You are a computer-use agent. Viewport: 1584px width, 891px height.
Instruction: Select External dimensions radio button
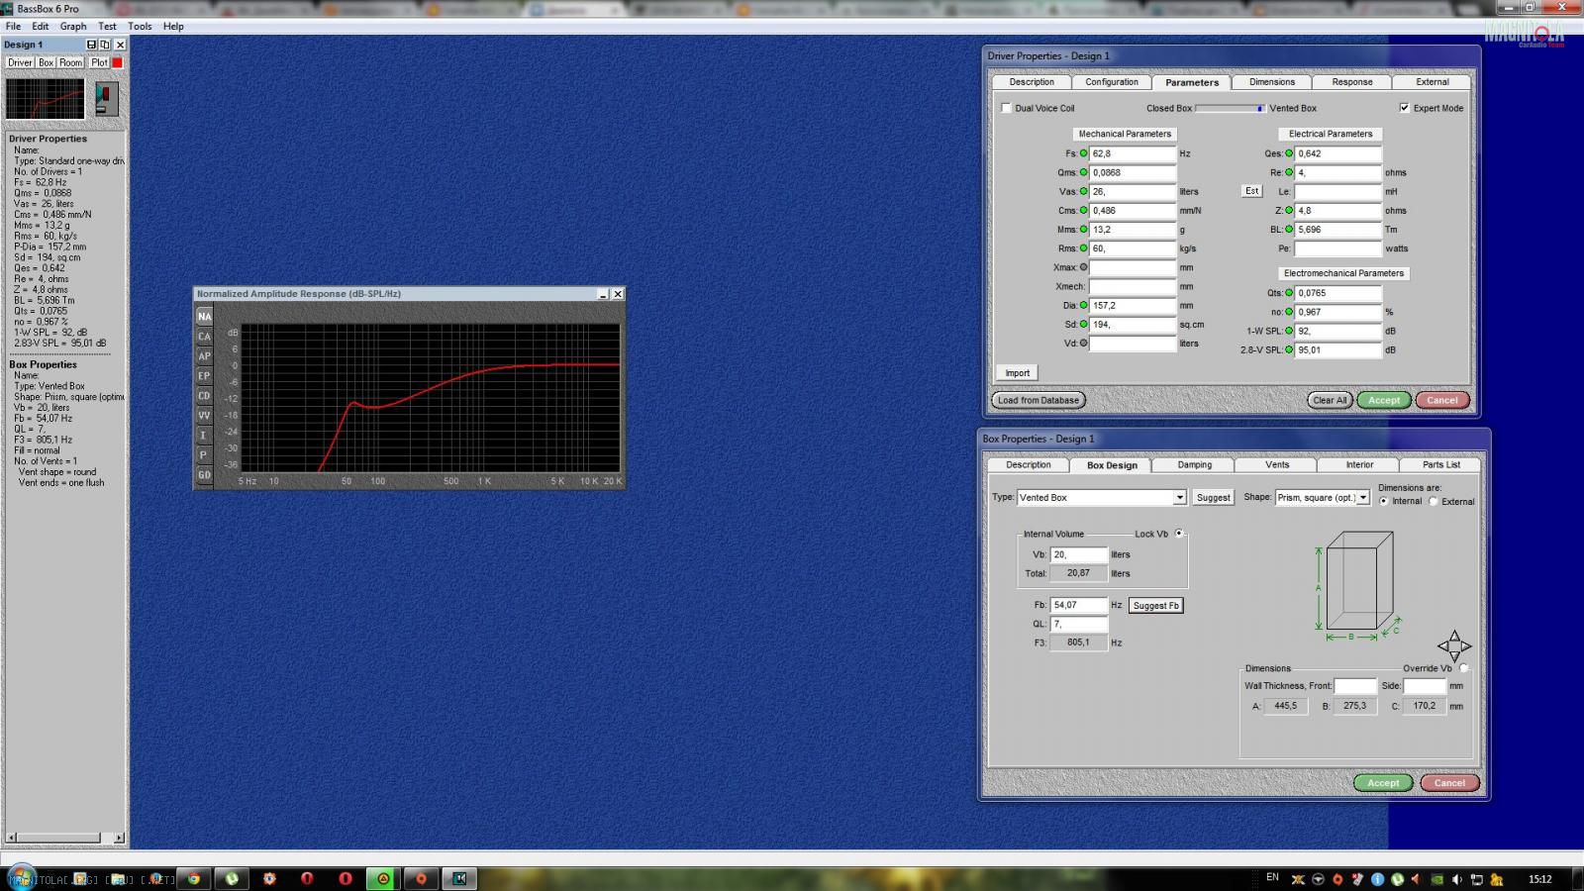click(x=1433, y=501)
